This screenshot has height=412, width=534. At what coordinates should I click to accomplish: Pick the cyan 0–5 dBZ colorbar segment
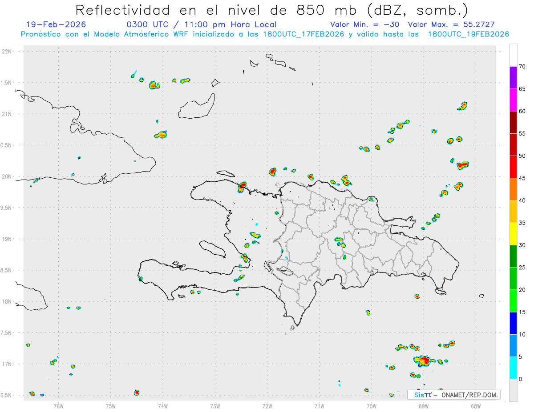pos(513,368)
